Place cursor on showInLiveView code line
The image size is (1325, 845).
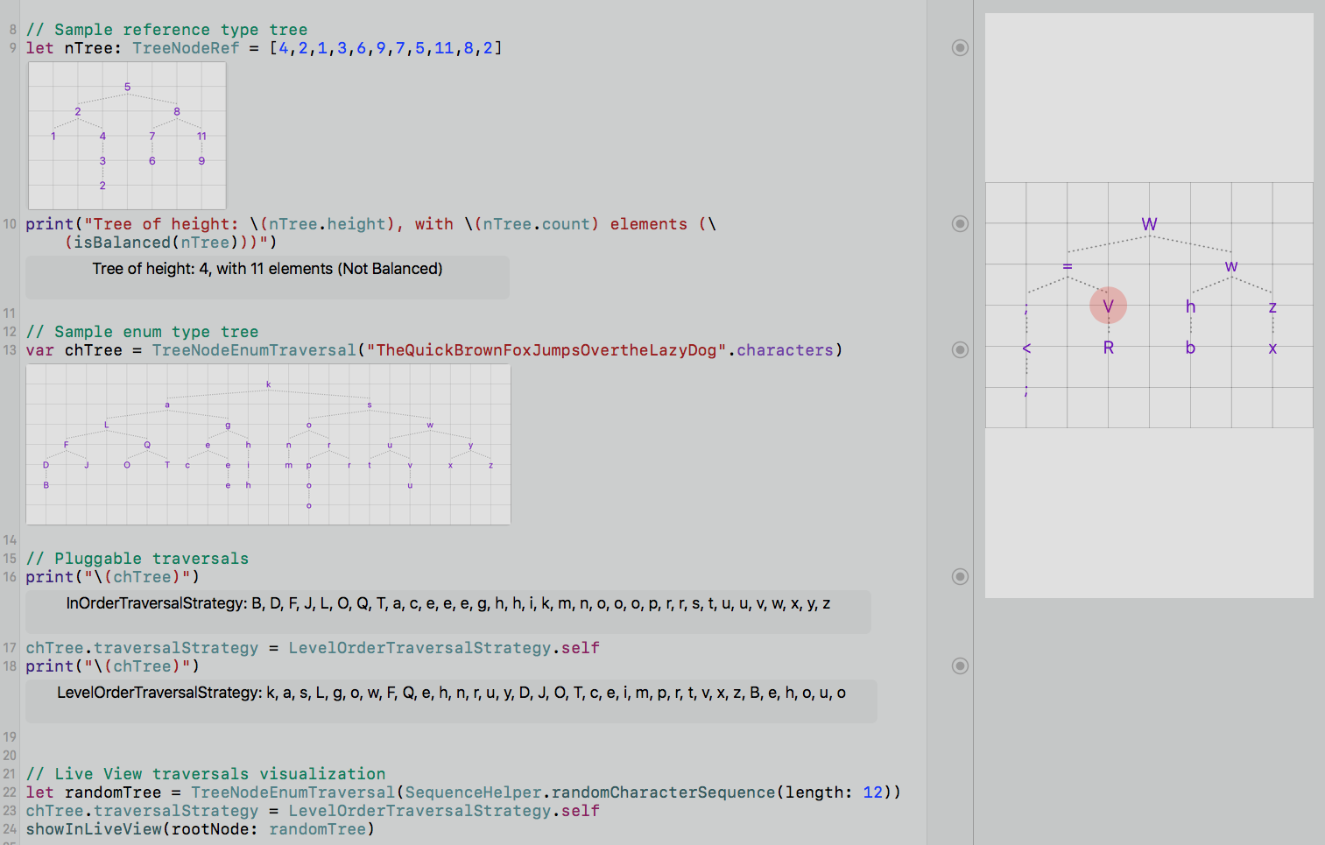pos(200,828)
